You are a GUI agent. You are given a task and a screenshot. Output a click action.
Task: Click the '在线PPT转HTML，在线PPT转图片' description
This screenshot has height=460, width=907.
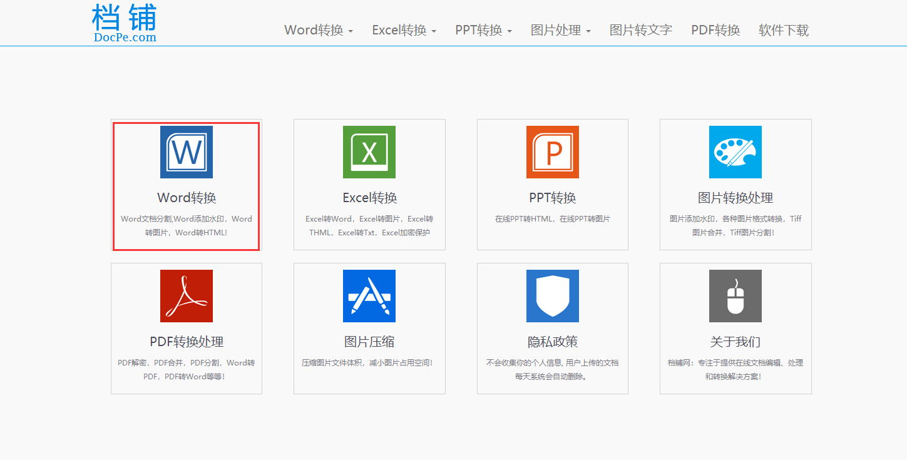pos(553,219)
